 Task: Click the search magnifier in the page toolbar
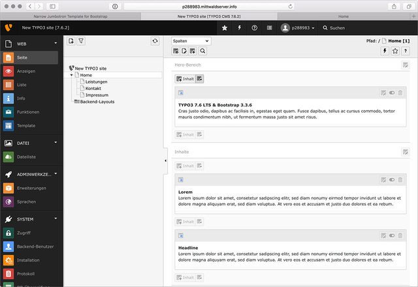pos(203,51)
